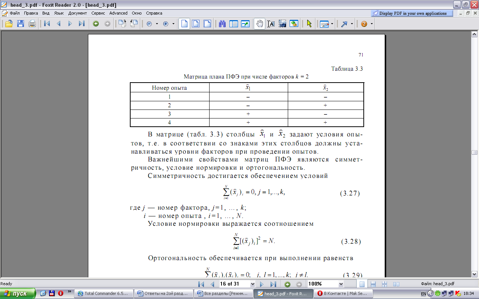This screenshot has height=299, width=479.
Task: Click the orange Help question icon
Action: click(364, 24)
